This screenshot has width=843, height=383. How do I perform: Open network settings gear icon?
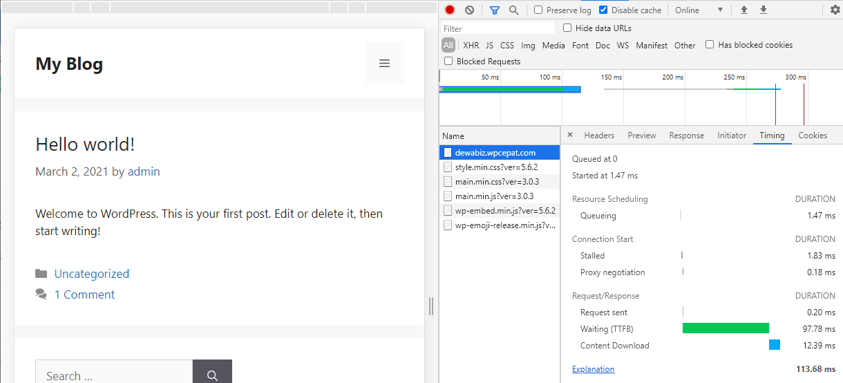[x=835, y=10]
